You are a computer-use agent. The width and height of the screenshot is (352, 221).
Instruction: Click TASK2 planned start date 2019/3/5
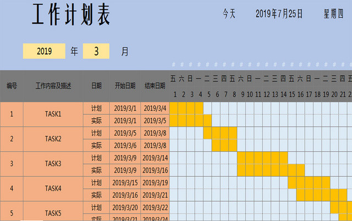pyautogui.click(x=125, y=133)
